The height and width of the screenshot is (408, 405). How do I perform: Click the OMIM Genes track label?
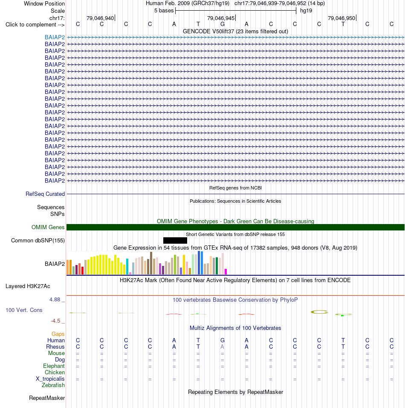[x=48, y=227]
